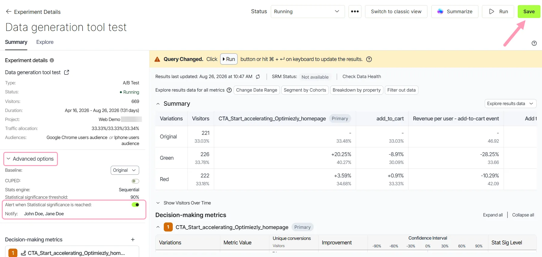The height and width of the screenshot is (257, 542).
Task: Open the Status dropdown showing Running
Action: (x=308, y=11)
